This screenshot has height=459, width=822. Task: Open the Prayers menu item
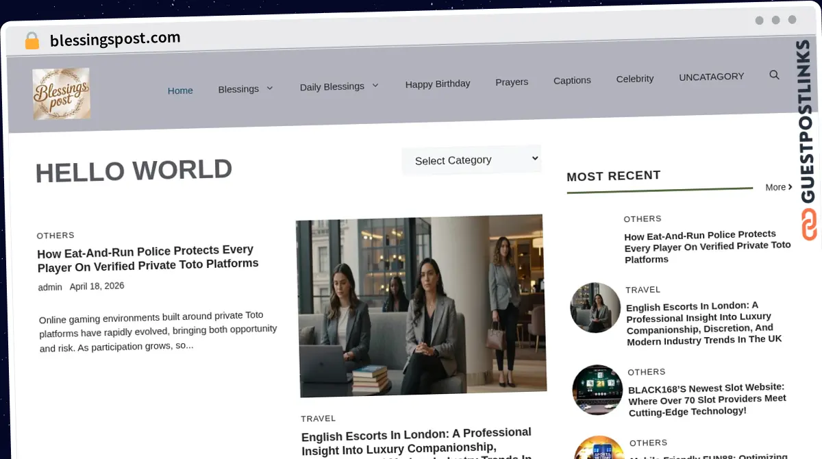point(512,82)
